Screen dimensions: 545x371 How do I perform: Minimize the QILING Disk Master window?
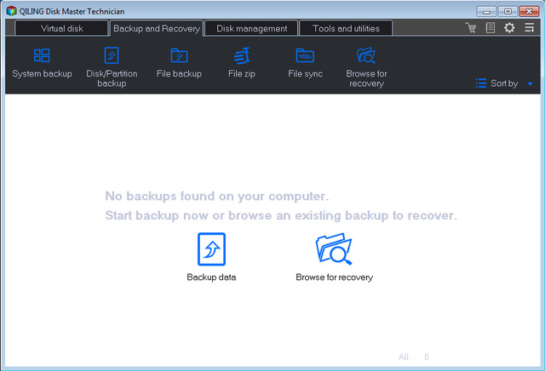coord(488,11)
